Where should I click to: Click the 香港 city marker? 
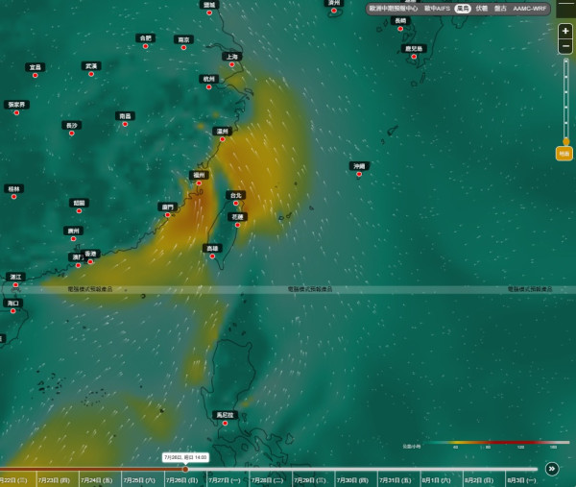tap(90, 261)
